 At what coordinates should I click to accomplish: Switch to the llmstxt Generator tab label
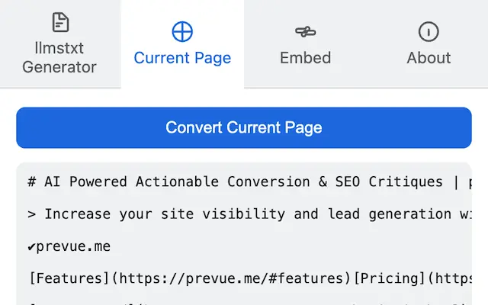(x=59, y=58)
